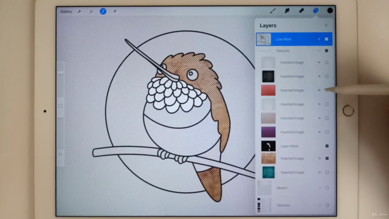Select the expanded Textures group label
389x219 pixels.
tap(283, 51)
